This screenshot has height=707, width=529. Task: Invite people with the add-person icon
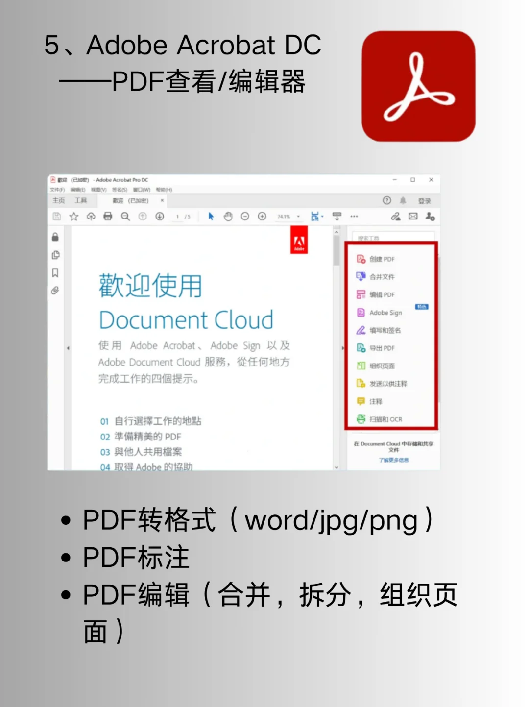pyautogui.click(x=430, y=216)
